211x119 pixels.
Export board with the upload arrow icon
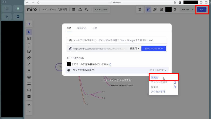80,9
